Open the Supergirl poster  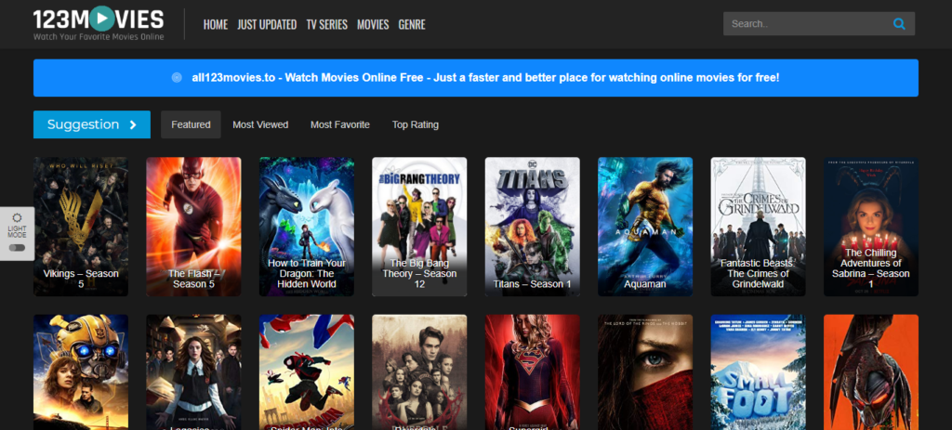[x=533, y=371]
